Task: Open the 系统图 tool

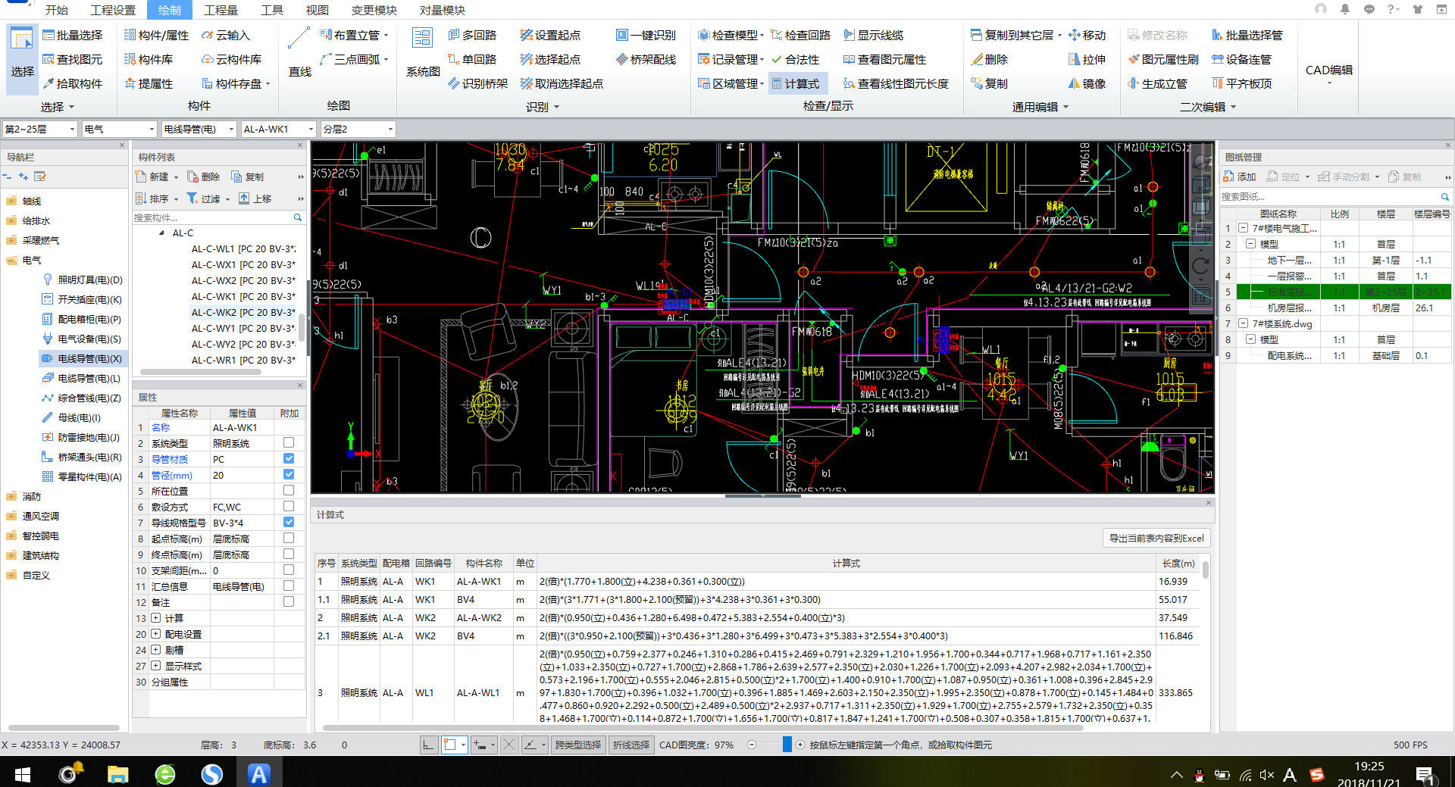Action: coord(423,53)
